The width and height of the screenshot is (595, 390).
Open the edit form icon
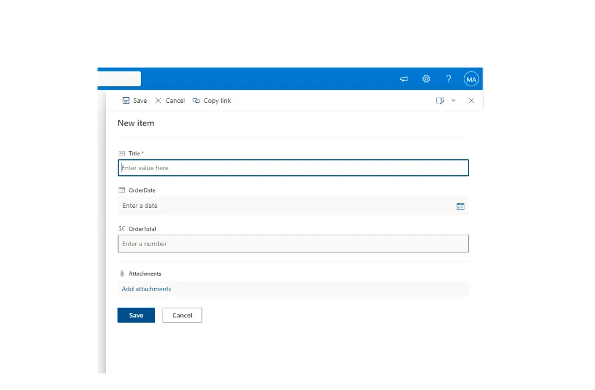(x=440, y=100)
